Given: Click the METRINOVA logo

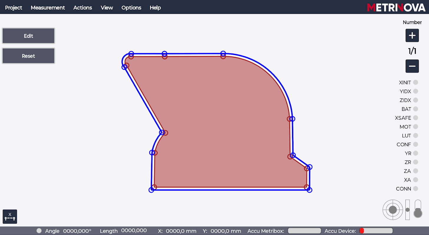Looking at the screenshot, I should point(396,8).
